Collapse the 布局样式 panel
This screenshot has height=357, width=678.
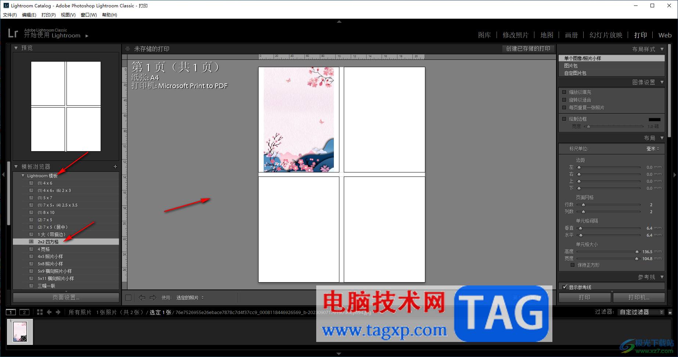[662, 49]
